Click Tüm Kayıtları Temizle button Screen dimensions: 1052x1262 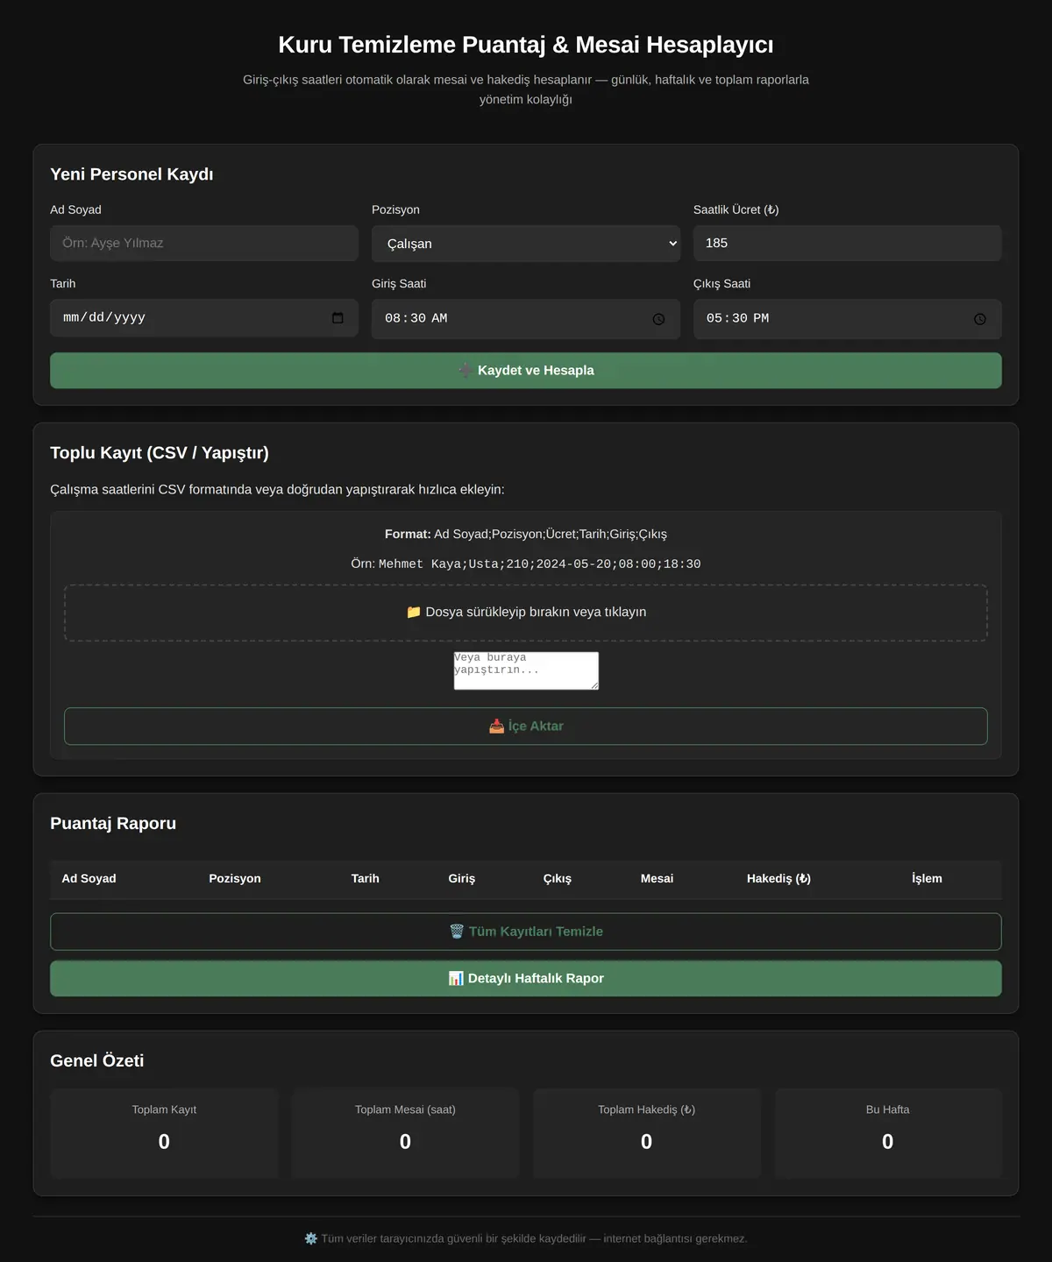pyautogui.click(x=526, y=932)
